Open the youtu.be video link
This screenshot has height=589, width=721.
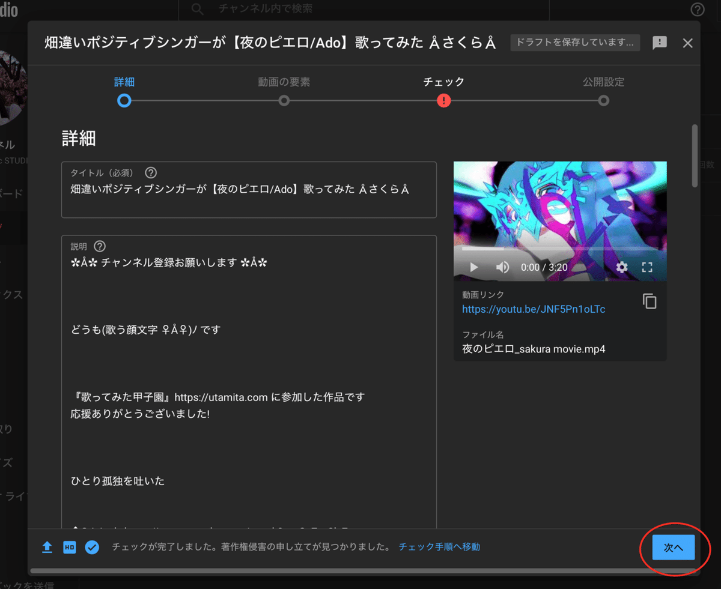(534, 309)
